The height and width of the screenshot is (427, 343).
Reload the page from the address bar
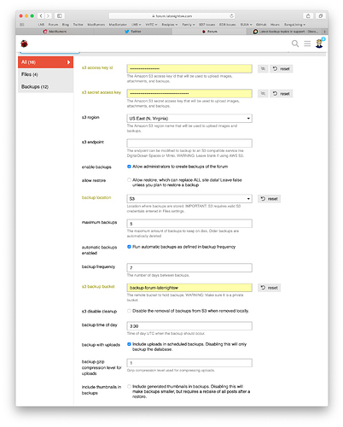point(231,16)
